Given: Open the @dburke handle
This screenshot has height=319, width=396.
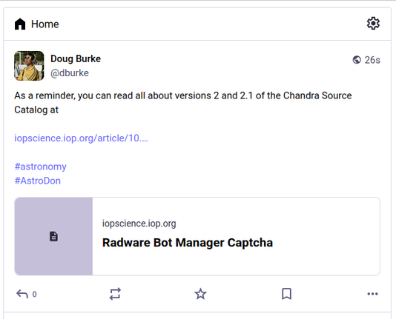Looking at the screenshot, I should click(70, 73).
